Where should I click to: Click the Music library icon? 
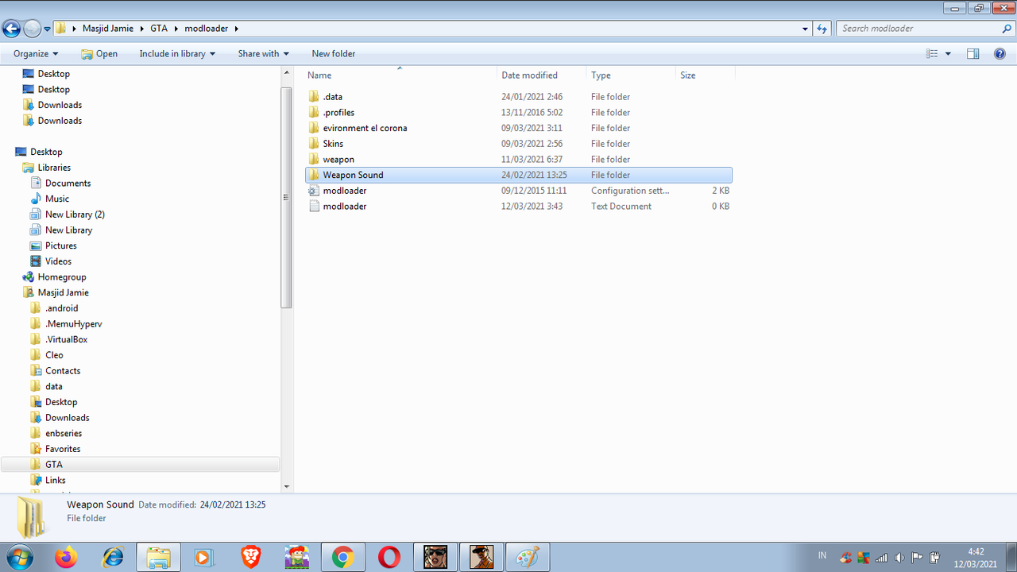(x=35, y=199)
